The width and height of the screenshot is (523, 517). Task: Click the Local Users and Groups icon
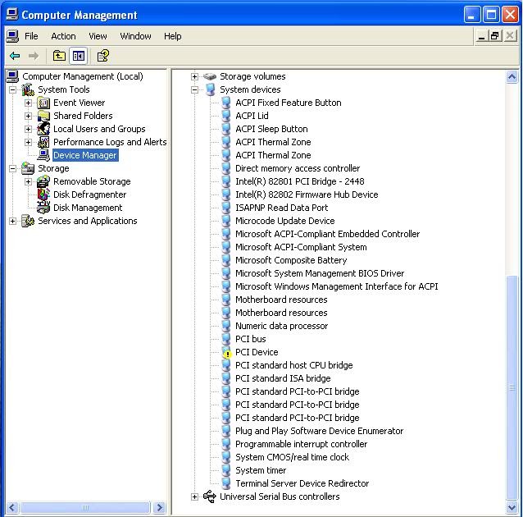[x=43, y=129]
